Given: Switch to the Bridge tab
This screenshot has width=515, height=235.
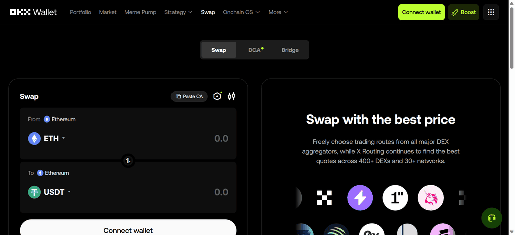Looking at the screenshot, I should (x=290, y=50).
